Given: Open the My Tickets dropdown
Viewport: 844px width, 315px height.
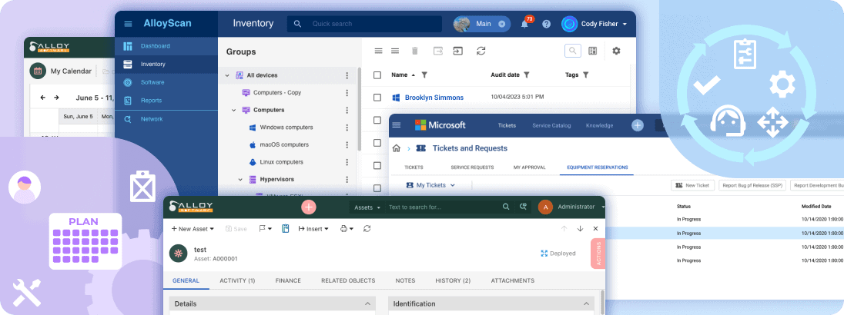Looking at the screenshot, I should tap(431, 185).
